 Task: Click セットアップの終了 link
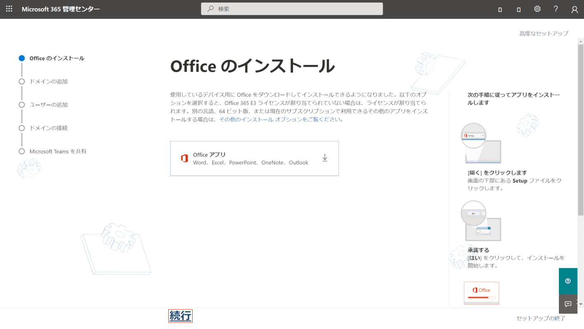point(541,318)
